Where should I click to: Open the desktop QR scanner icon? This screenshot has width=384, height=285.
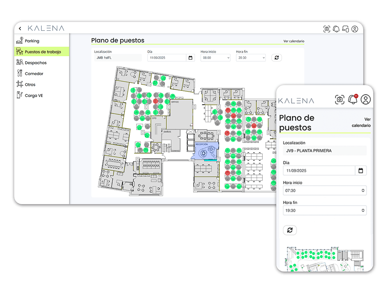pos(327,29)
